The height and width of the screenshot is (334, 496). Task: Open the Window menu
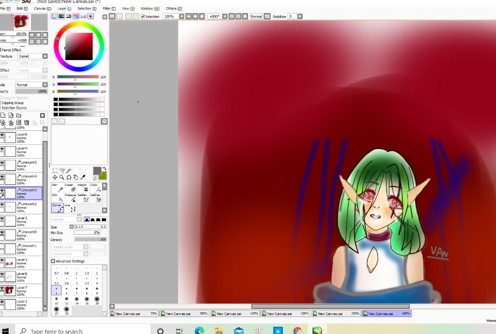point(150,9)
